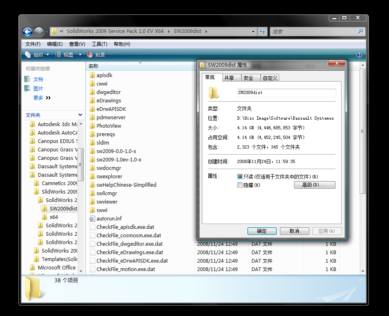Toggle the 隐藏 hidden checkbox
389x316 pixels.
tap(240, 185)
